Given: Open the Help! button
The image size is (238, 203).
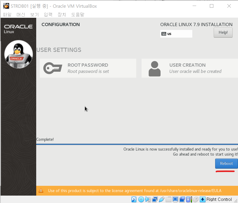Looking at the screenshot, I should (x=223, y=32).
